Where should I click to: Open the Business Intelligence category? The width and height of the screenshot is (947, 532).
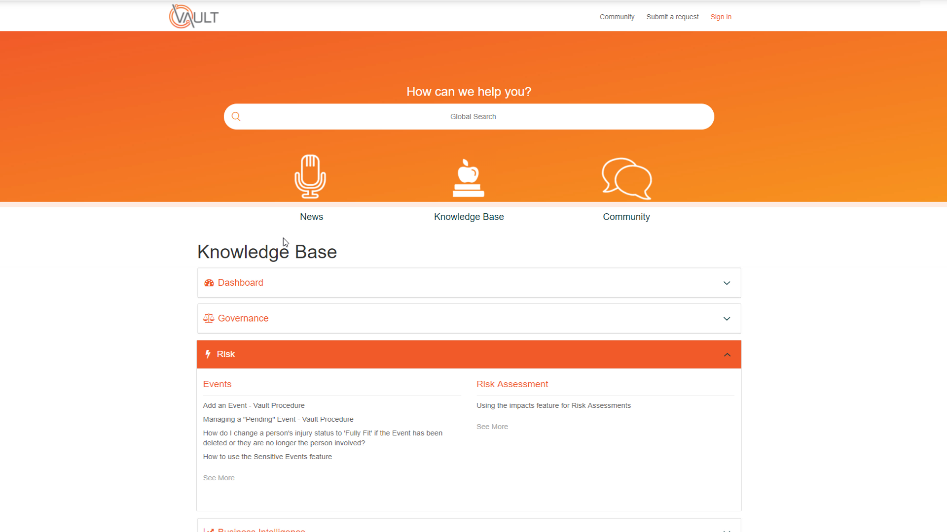[261, 529]
